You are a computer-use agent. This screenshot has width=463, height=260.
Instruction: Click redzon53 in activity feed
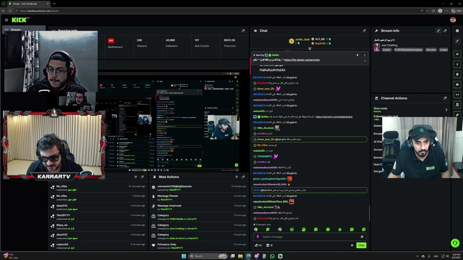(x=62, y=244)
